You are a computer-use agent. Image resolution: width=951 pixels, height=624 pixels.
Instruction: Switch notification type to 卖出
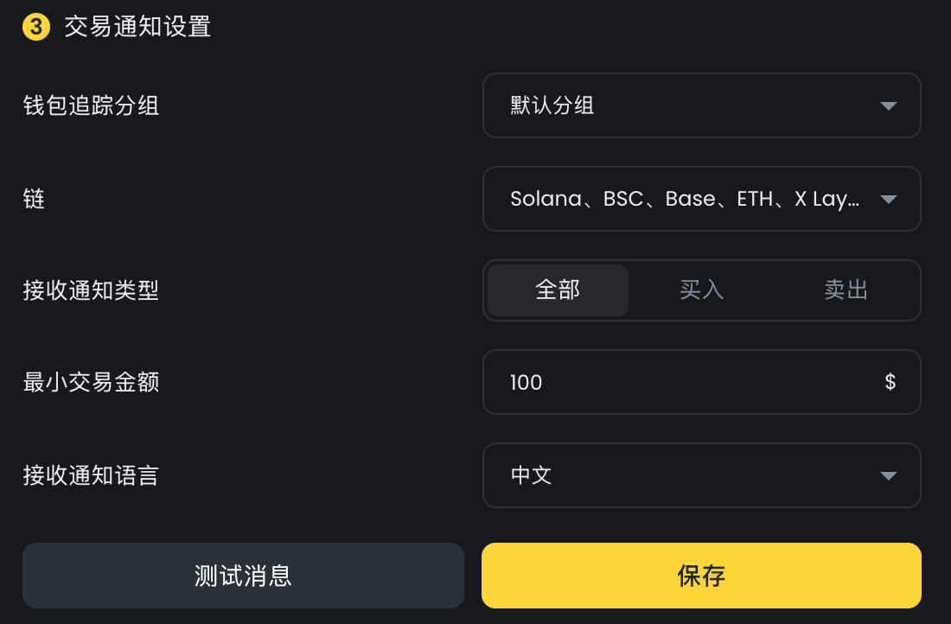click(846, 290)
